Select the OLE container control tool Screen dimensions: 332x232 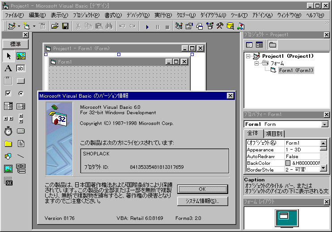[x=9, y=181]
